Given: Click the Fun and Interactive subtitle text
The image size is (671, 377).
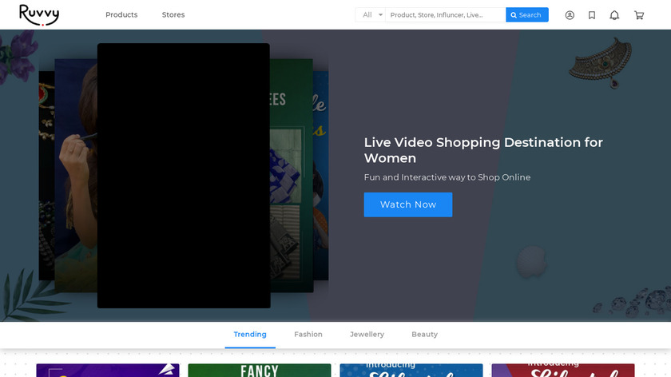Looking at the screenshot, I should click(447, 177).
